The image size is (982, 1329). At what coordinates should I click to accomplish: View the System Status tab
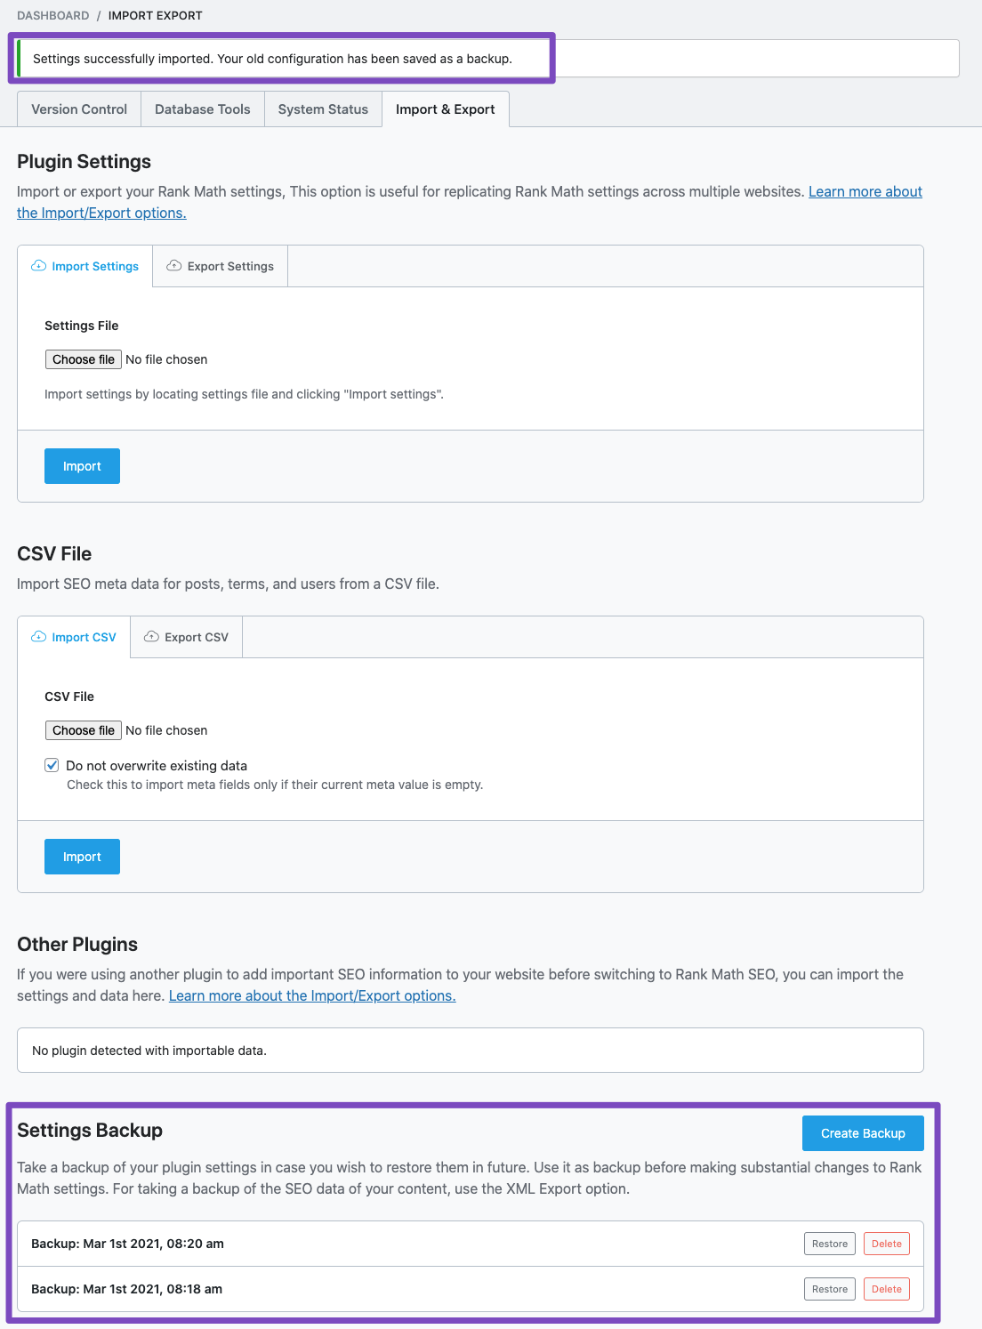[x=322, y=109]
